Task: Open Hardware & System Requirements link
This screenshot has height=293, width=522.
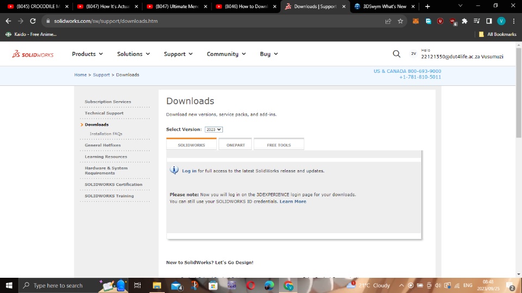Action: point(106,171)
